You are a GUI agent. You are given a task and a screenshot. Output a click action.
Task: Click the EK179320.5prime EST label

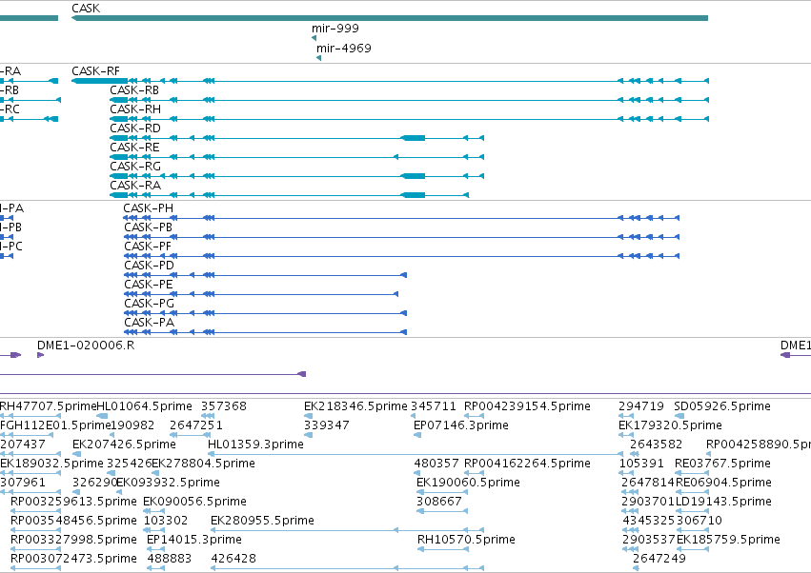point(670,425)
